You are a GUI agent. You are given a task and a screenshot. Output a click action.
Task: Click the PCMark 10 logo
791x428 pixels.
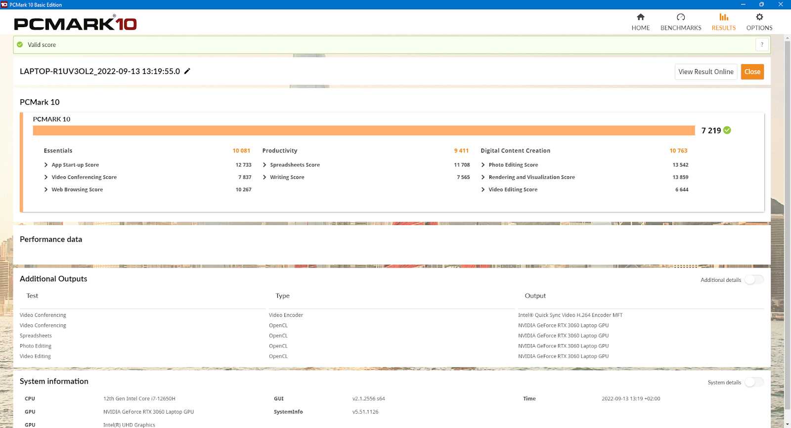click(75, 23)
